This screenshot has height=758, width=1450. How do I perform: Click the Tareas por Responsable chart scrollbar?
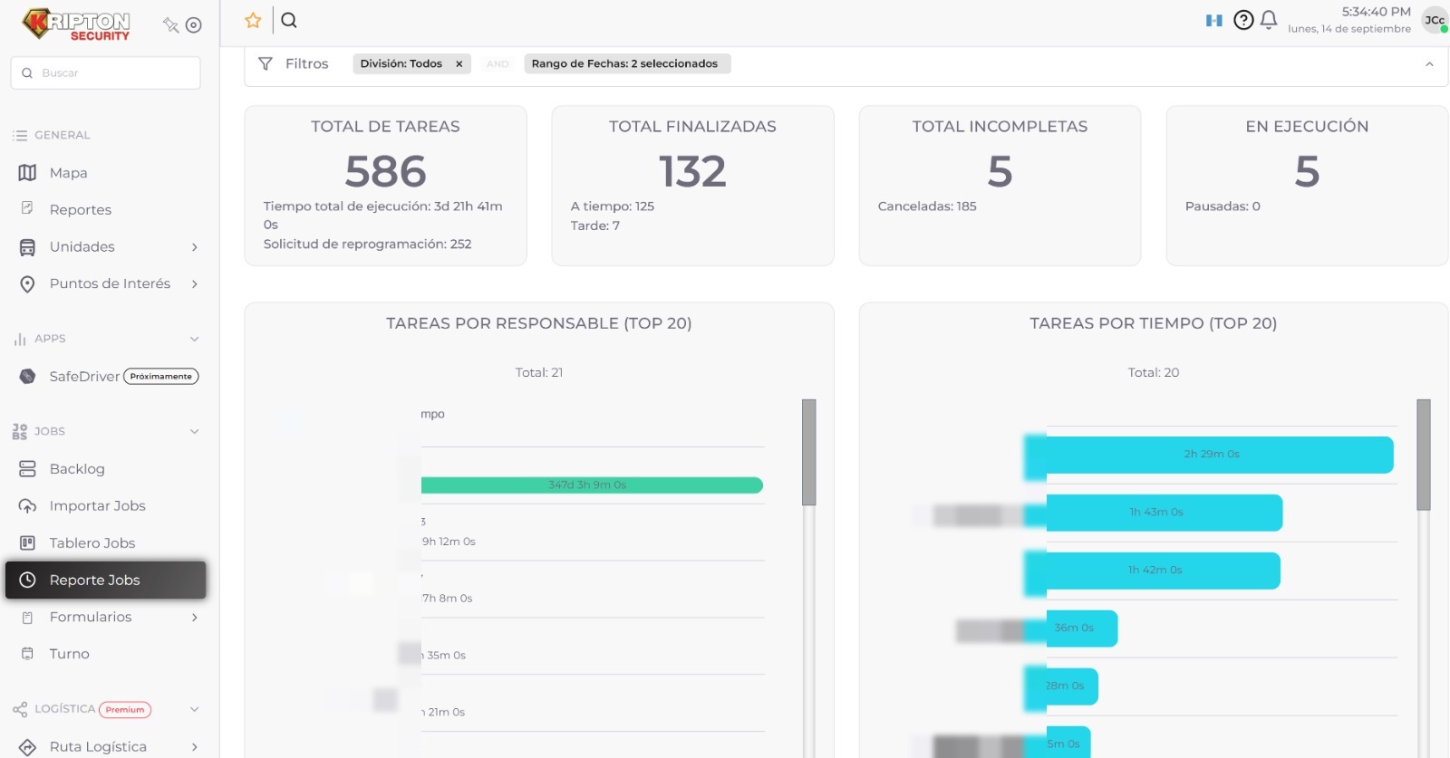(x=809, y=452)
